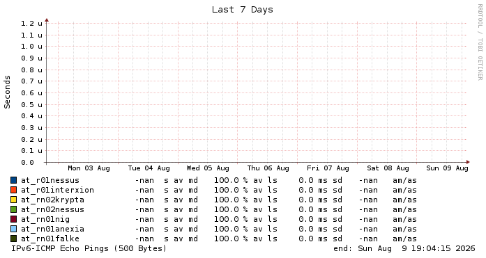Screen dimensions: 486x258
Task: Click the yellow at_rn02krypta legend swatch
Action: pyautogui.click(x=14, y=200)
